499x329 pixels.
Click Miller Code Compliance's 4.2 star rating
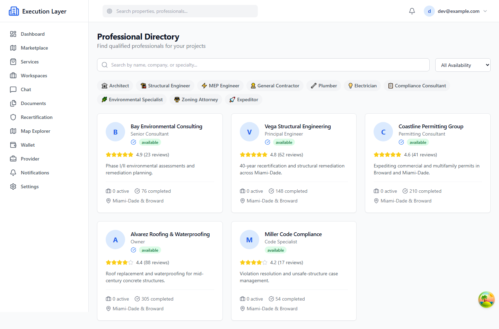[x=254, y=262]
